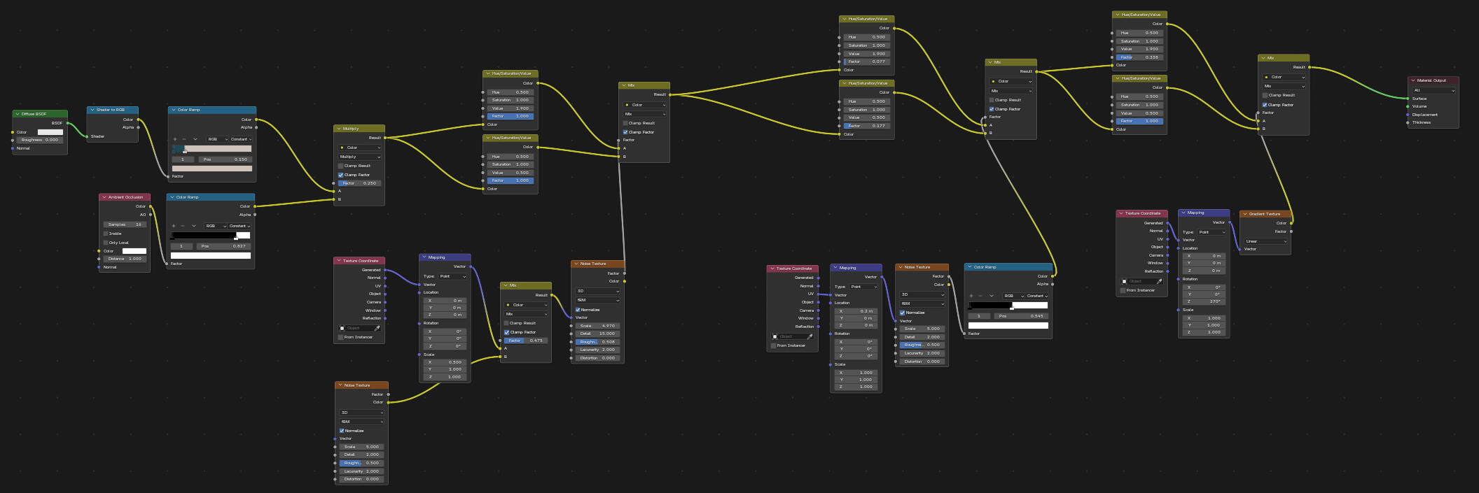
Task: Remove a stop in Color Ramp with Pos 0.827
Action: point(183,226)
